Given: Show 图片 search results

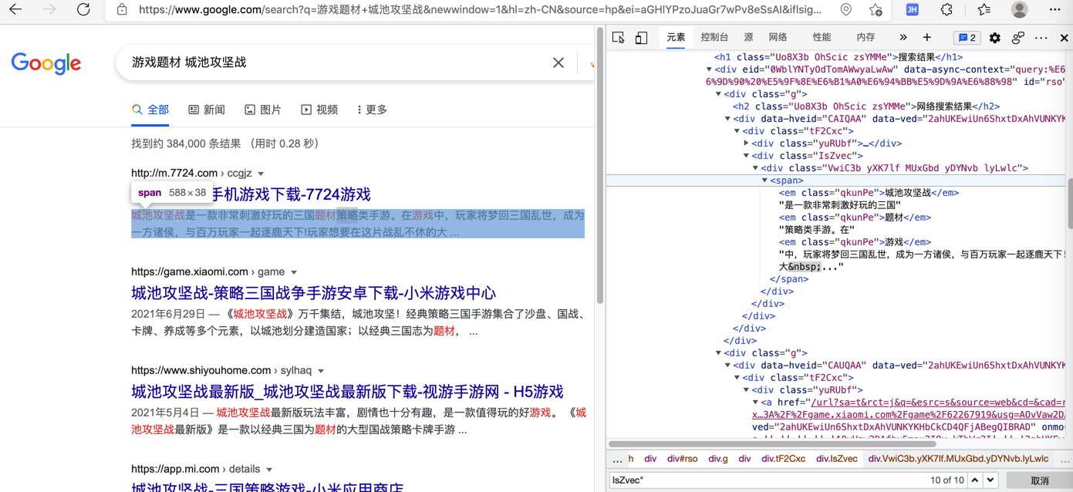Looking at the screenshot, I should [262, 110].
